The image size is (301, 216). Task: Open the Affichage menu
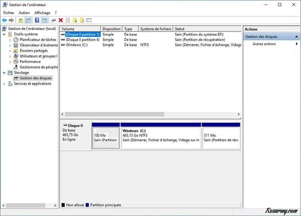42,13
